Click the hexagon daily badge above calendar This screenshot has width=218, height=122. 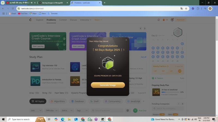coord(178,32)
